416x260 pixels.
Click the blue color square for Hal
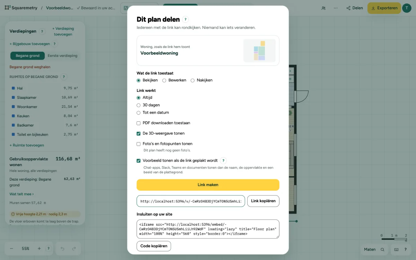pyautogui.click(x=13, y=88)
